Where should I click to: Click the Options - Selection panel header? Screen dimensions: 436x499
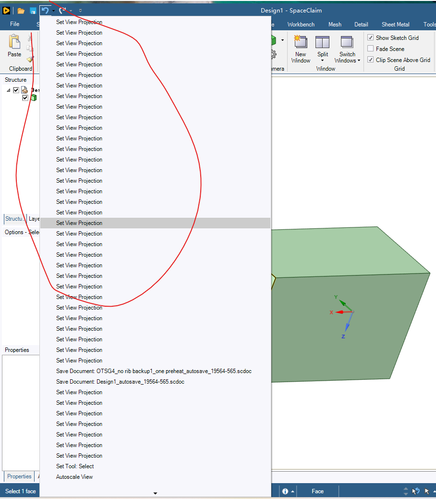click(22, 232)
